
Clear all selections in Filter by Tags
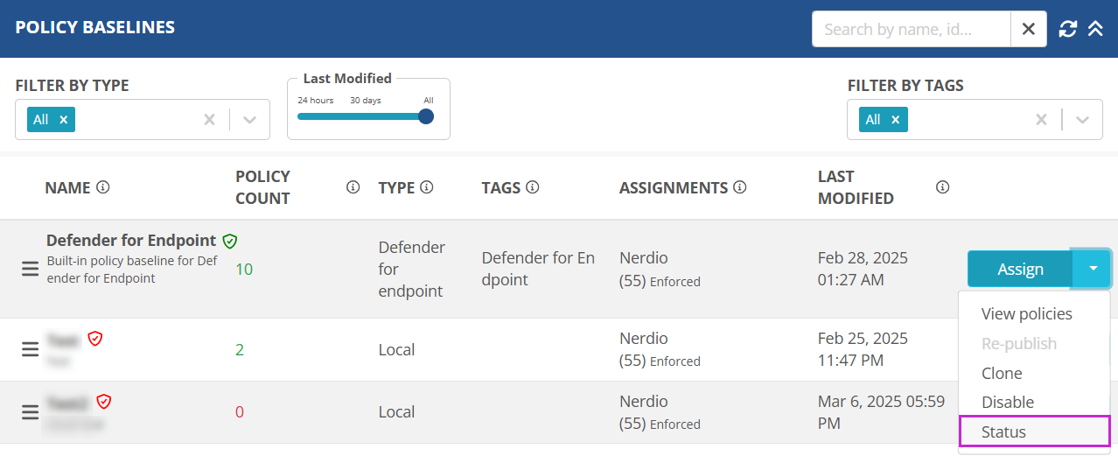tap(1041, 120)
